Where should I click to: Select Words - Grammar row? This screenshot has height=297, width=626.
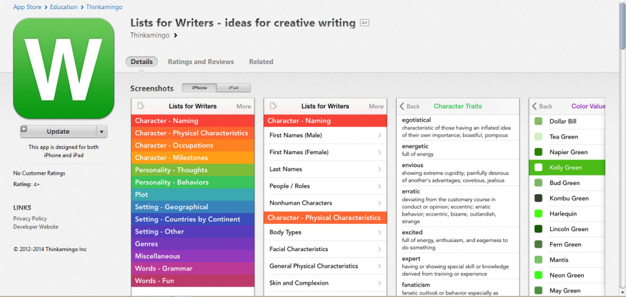coord(193,269)
